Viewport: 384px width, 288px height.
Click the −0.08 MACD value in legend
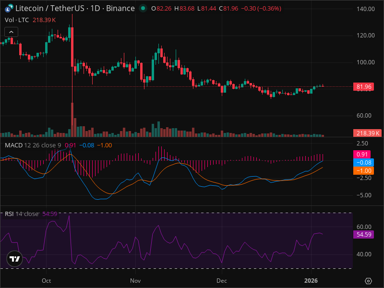[87, 145]
